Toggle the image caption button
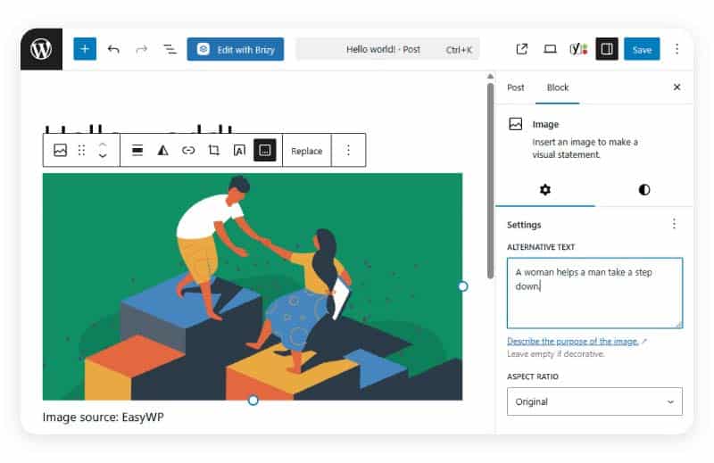 tap(264, 150)
